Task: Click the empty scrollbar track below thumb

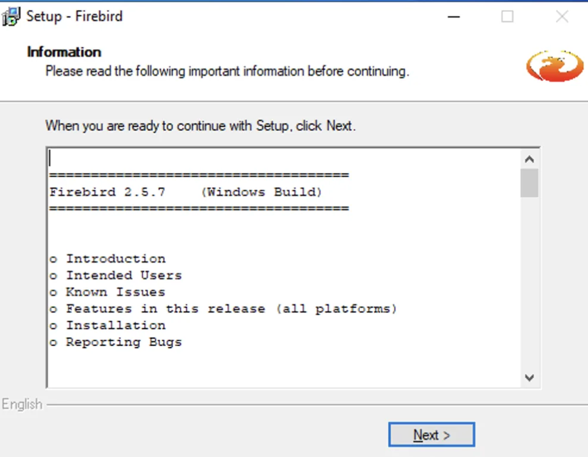Action: click(529, 283)
